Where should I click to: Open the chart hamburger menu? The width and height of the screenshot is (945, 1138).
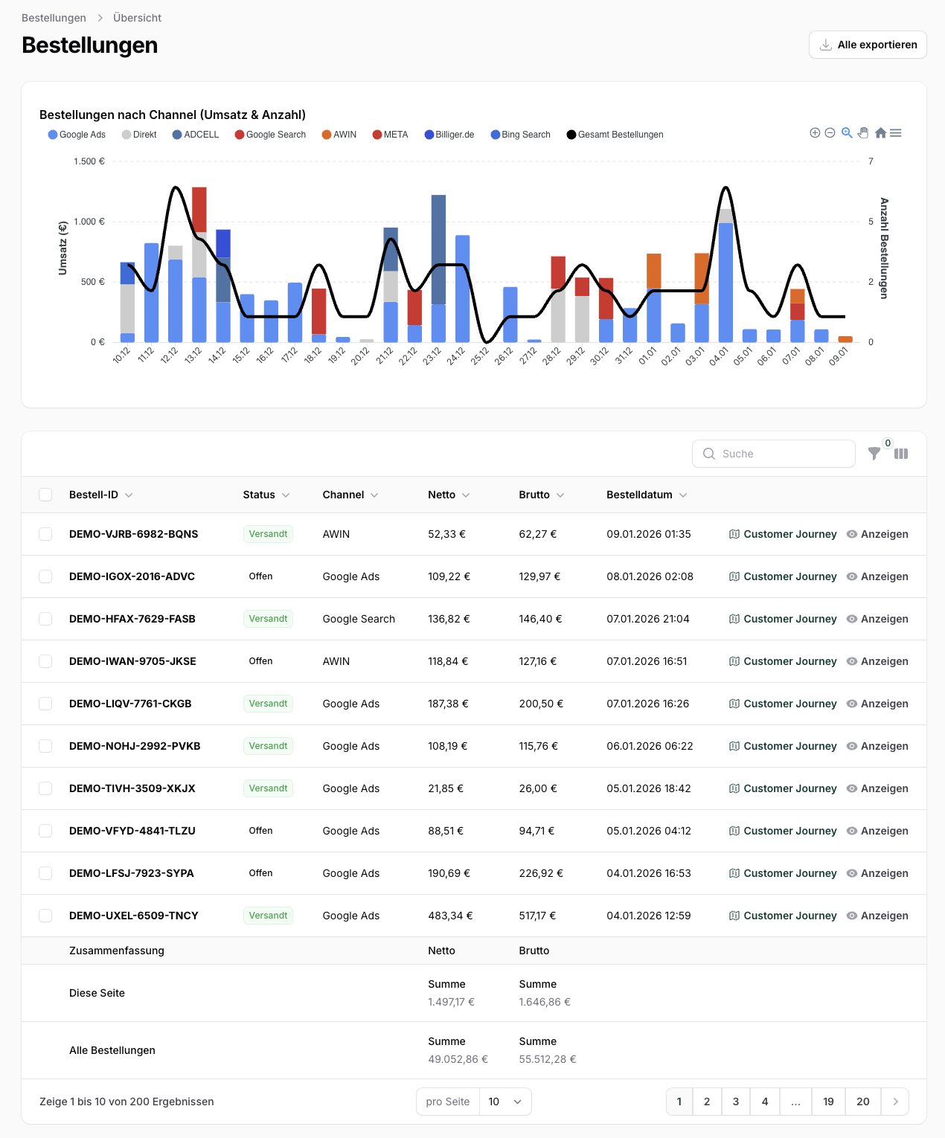896,133
